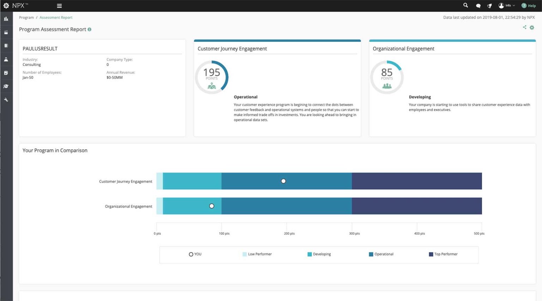
Task: Open the analytics bar chart panel in sidebar
Action: click(6, 18)
